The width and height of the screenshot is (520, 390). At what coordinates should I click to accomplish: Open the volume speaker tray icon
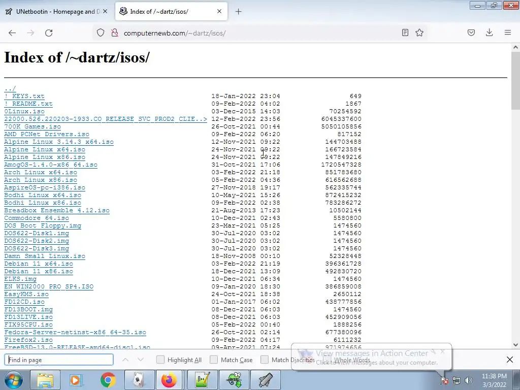pos(469,381)
